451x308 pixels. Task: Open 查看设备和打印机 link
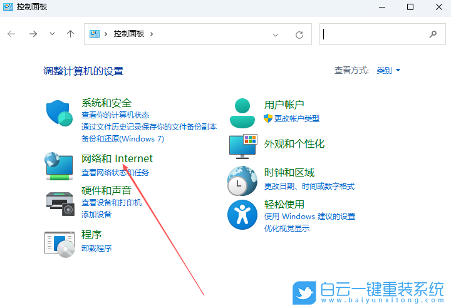[111, 202]
